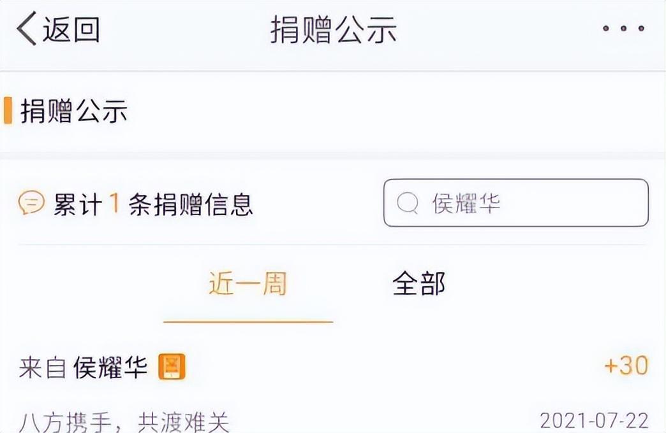Viewport: 666px width, 433px height.
Task: Click the 累计1条捐赠信息 summary text
Action: [153, 204]
